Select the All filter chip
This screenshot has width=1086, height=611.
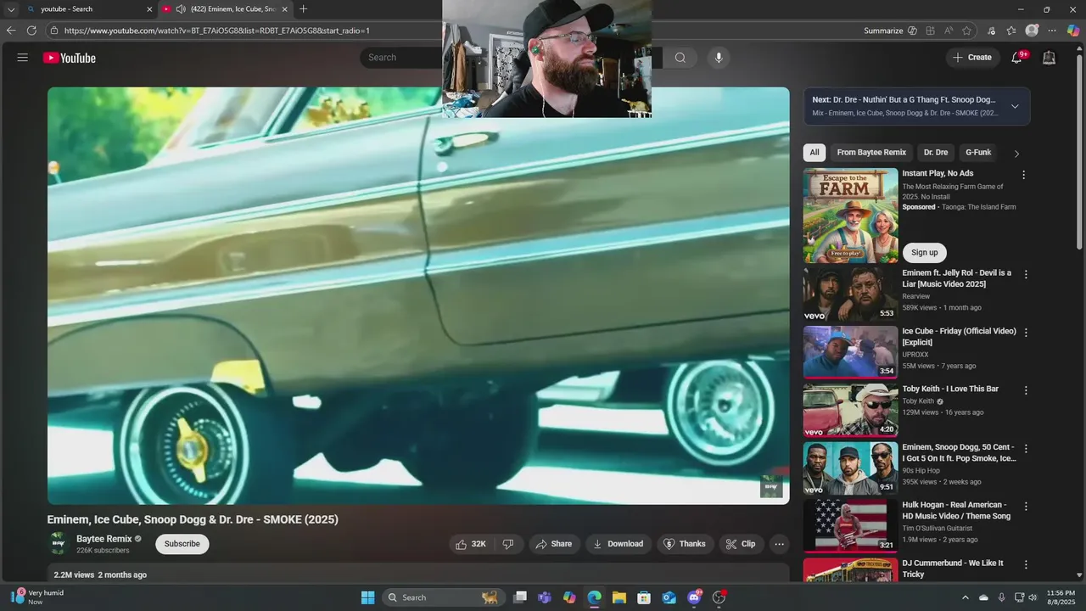(x=814, y=153)
